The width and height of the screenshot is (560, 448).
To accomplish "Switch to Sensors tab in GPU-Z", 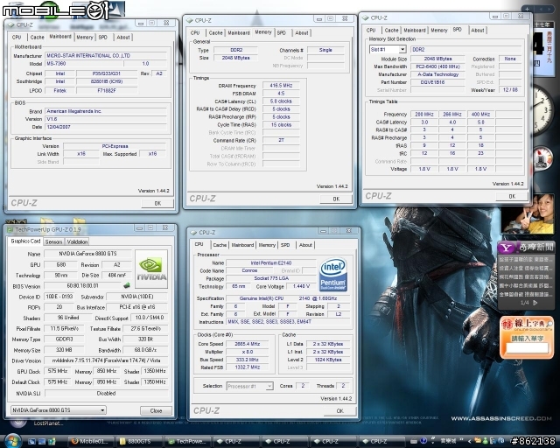I will [x=53, y=241].
